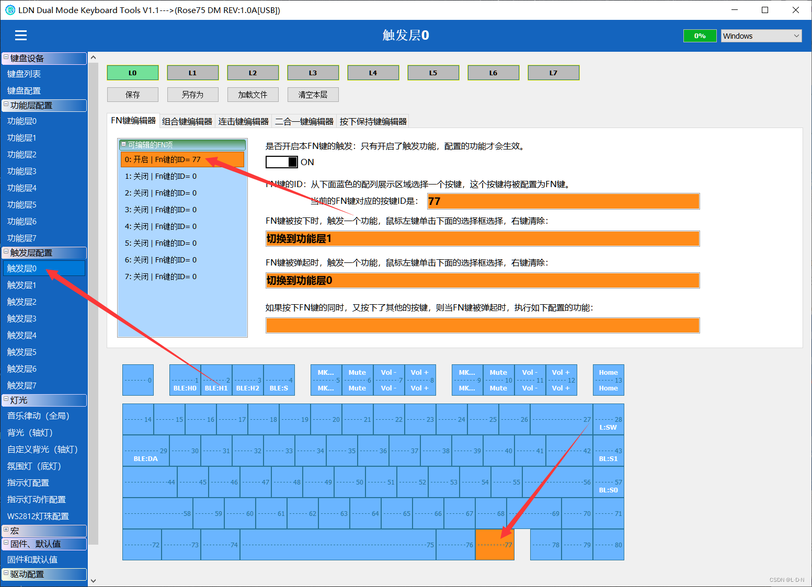
Task: Select the BLE:S key 4
Action: point(279,380)
